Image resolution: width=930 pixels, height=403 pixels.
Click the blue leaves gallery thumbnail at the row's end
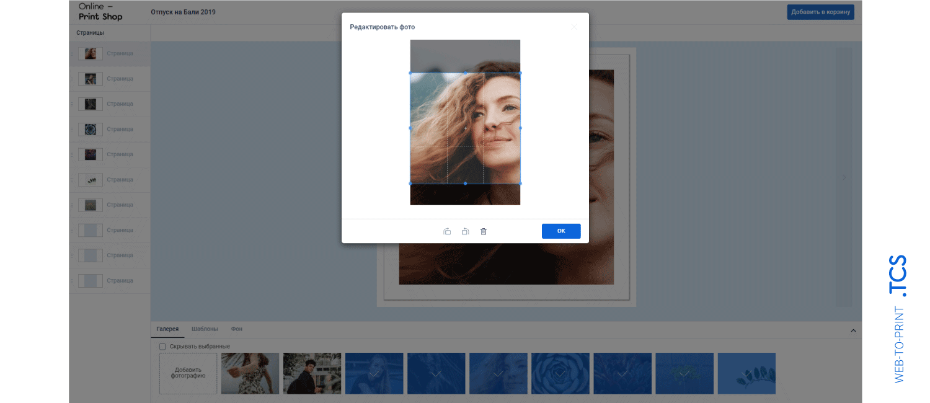coord(746,373)
